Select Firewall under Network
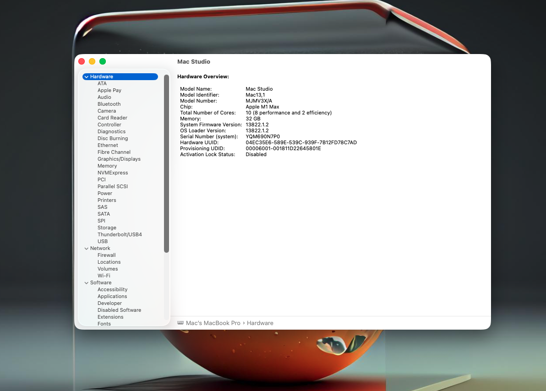Image resolution: width=546 pixels, height=391 pixels. click(x=106, y=255)
